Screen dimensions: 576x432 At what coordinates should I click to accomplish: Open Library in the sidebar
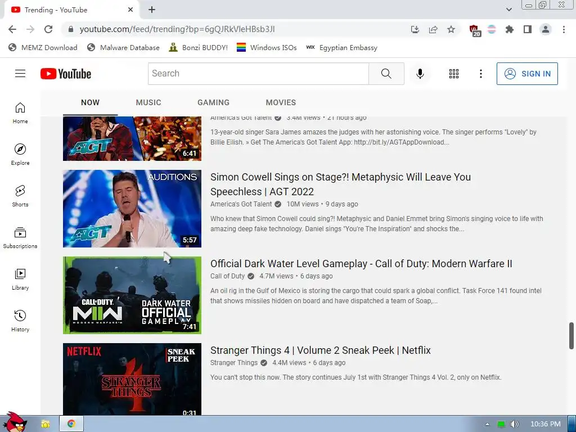pos(20,279)
